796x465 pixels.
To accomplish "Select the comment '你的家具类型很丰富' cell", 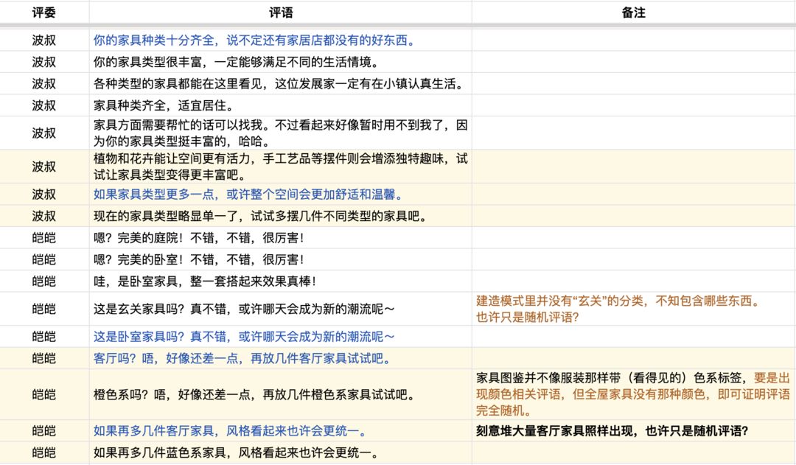I will pos(281,62).
